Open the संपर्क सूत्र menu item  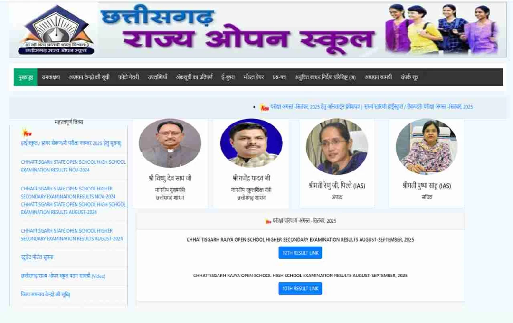coord(409,77)
